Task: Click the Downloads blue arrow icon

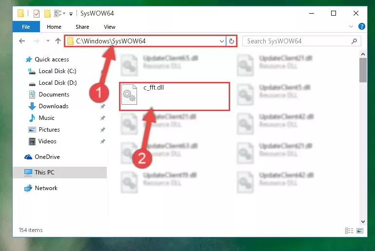Action: (x=32, y=106)
